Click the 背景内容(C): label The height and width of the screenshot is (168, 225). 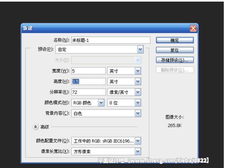tap(58, 113)
